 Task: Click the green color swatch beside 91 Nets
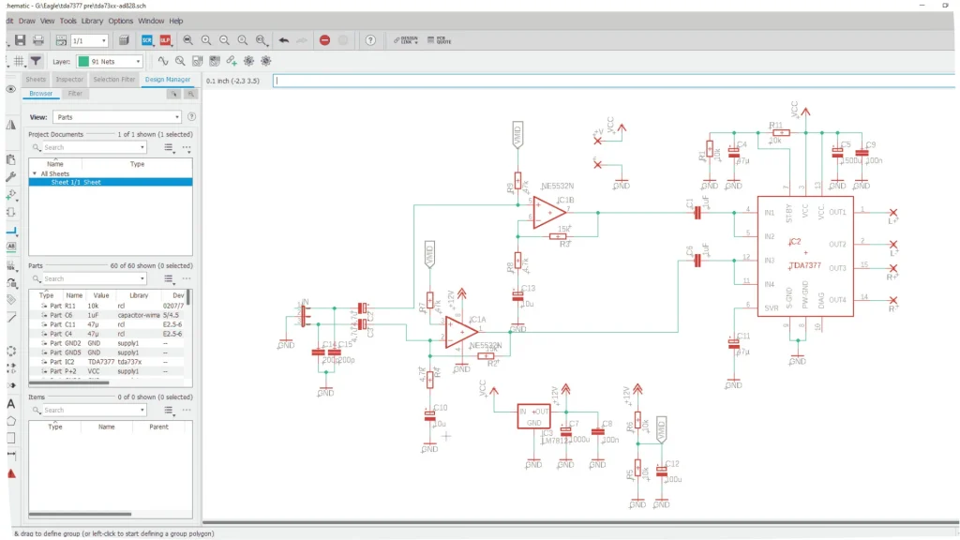point(83,61)
